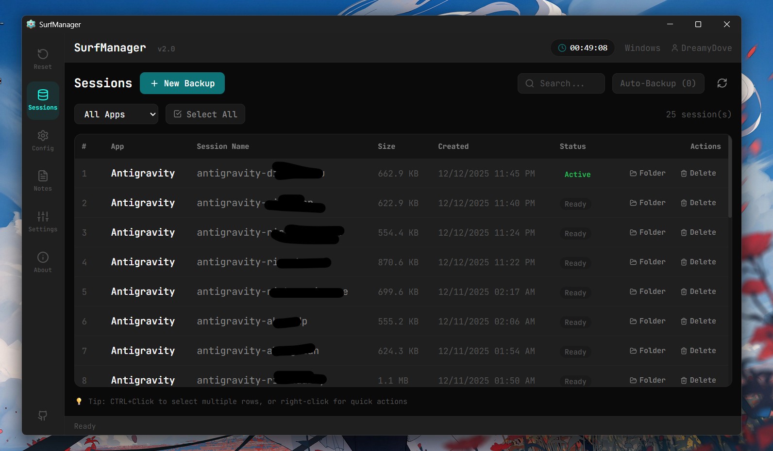Open the Config section
The height and width of the screenshot is (451, 773).
43,140
